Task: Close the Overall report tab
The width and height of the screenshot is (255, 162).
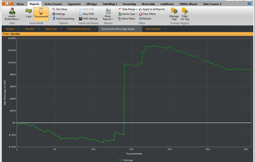Action: [18, 29]
